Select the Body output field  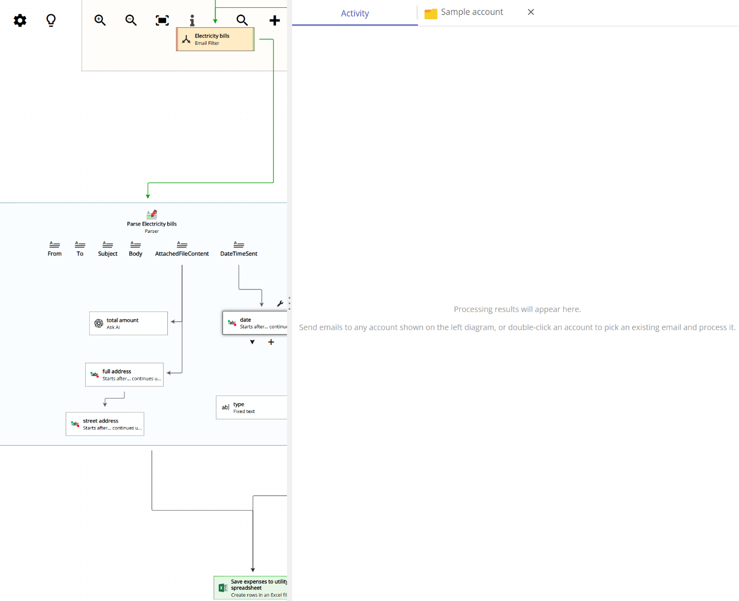pyautogui.click(x=135, y=248)
